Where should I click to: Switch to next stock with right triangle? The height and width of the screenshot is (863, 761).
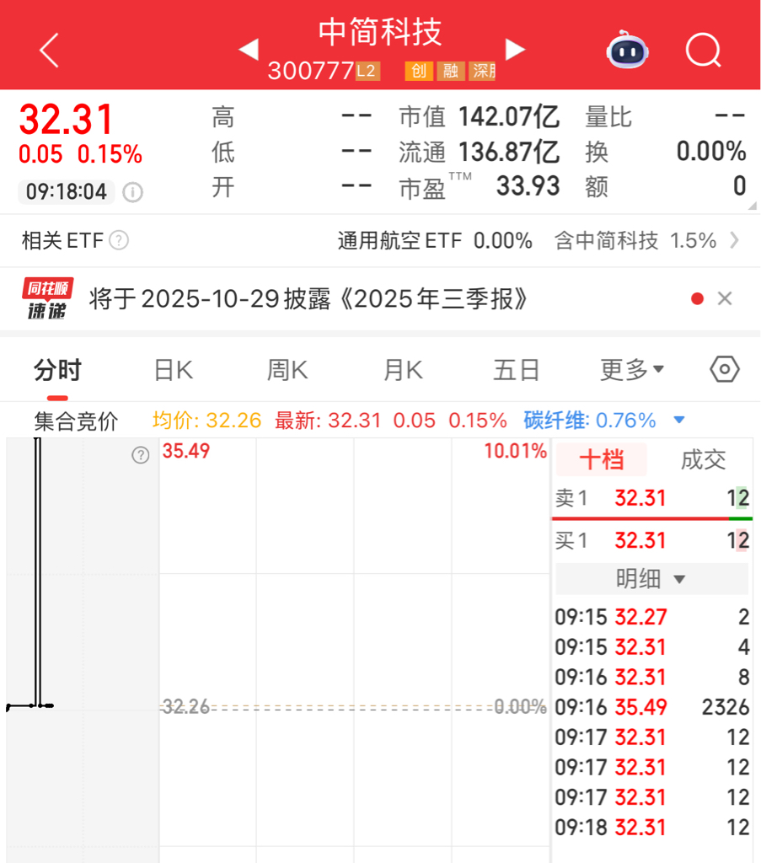click(515, 50)
